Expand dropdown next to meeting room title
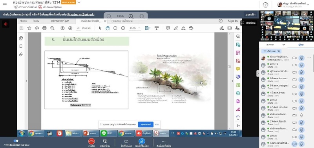This screenshot has width=314, height=148. [x=79, y=2]
